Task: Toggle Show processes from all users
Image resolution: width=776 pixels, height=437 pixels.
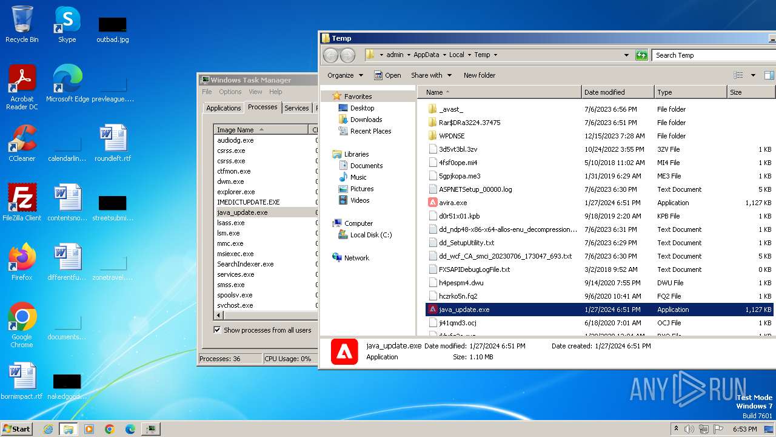Action: [x=217, y=330]
